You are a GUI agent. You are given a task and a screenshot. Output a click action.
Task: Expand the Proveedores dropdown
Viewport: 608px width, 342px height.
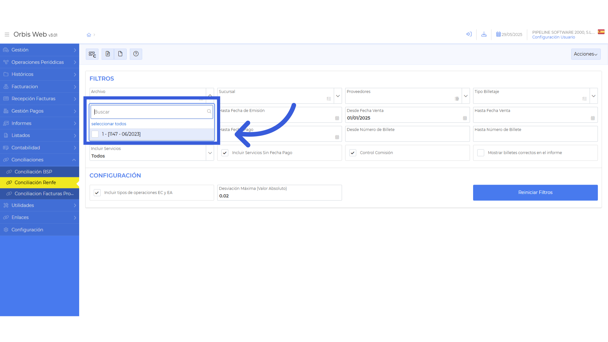pos(466,96)
